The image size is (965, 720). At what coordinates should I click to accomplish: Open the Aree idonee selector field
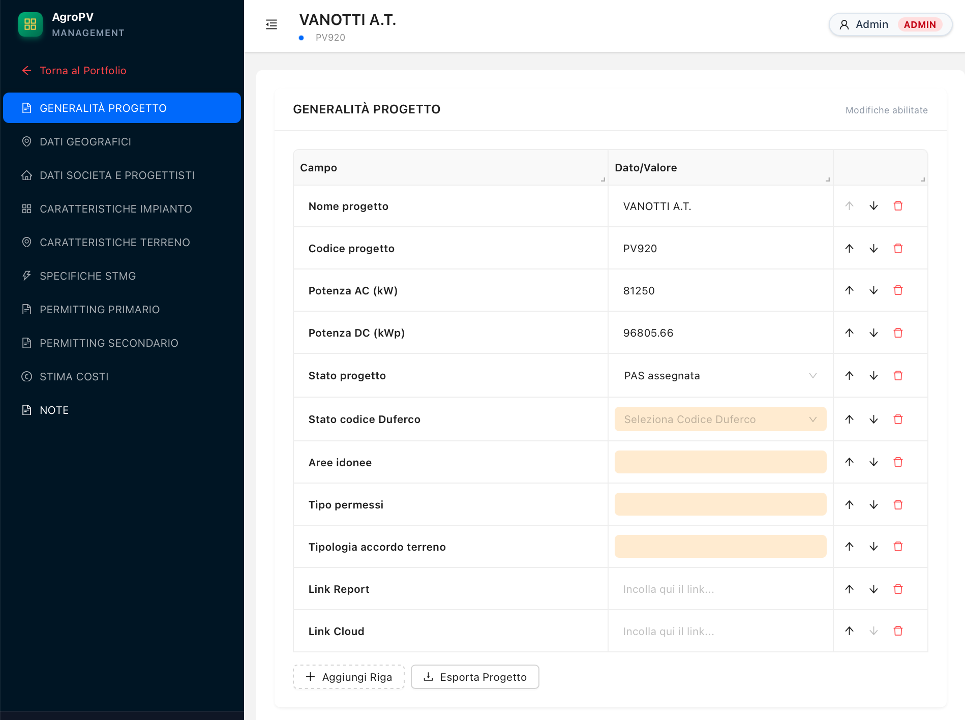[720, 462]
